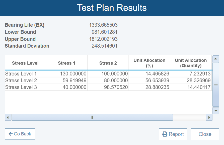The width and height of the screenshot is (224, 145).
Task: Click the horizontal scrollbar thumb
Action: click(92, 117)
